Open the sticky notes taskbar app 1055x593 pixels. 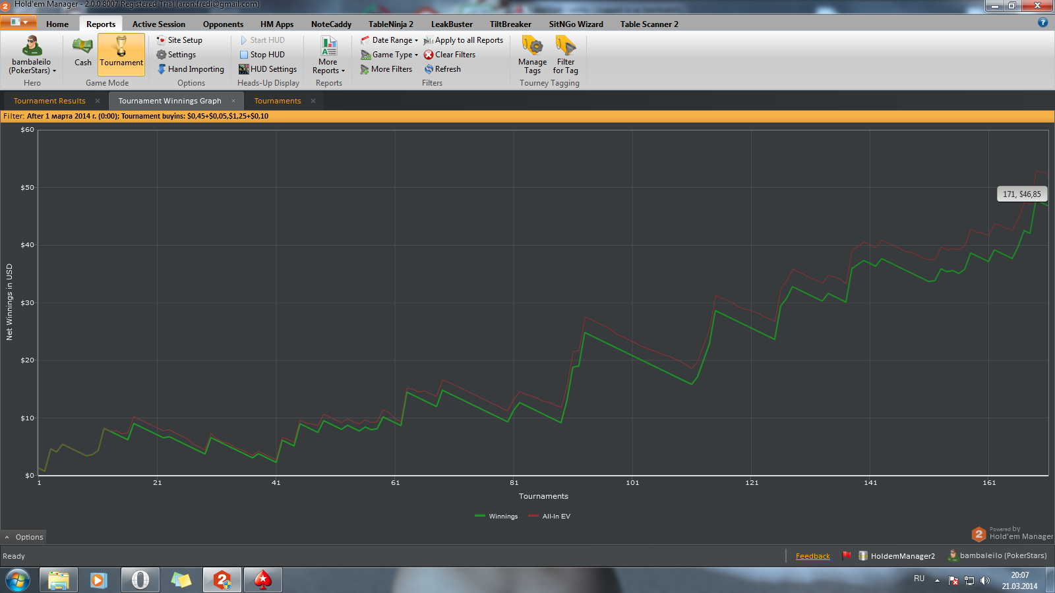click(181, 580)
